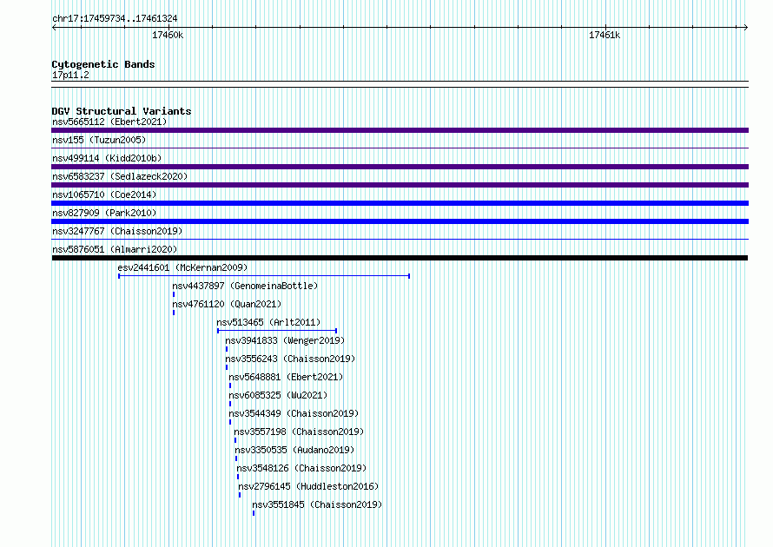
Task: Open variant nsv4761120 (Quan2021)
Action: point(227,304)
